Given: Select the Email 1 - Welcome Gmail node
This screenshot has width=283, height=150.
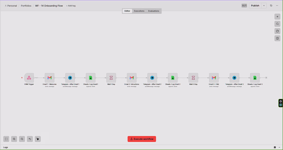Looking at the screenshot, I should tap(50, 78).
